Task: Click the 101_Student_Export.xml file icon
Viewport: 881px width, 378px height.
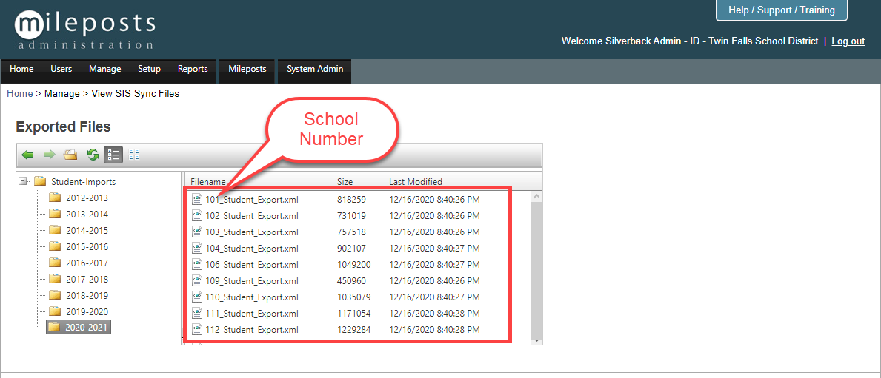Action: (x=196, y=199)
